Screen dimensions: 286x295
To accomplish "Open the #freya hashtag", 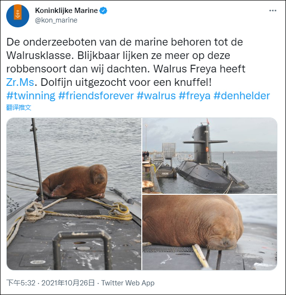I will tap(194, 95).
